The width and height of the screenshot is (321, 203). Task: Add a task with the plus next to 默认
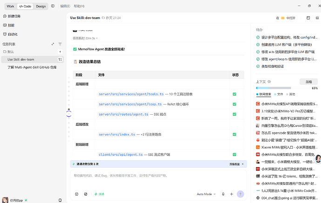[60, 52]
